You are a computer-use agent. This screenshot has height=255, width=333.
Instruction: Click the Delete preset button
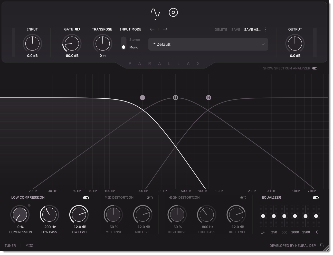pyautogui.click(x=221, y=29)
